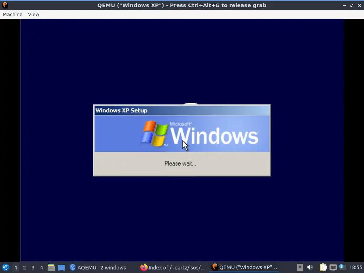The width and height of the screenshot is (364, 273).
Task: Click the QEMU logo in title bar
Action: pos(5,5)
